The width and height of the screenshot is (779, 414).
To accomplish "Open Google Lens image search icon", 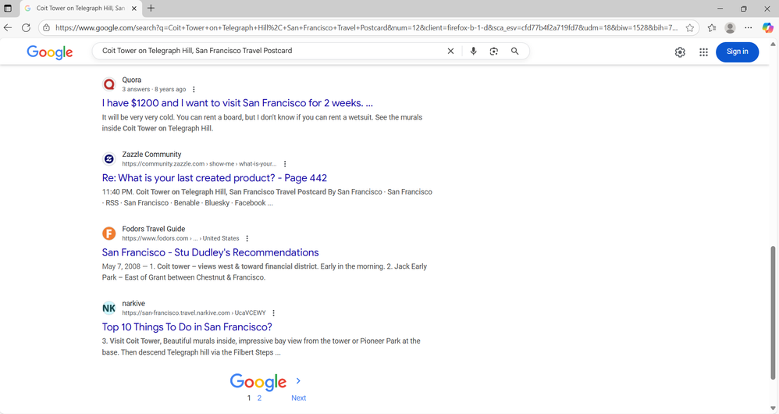I will (494, 52).
